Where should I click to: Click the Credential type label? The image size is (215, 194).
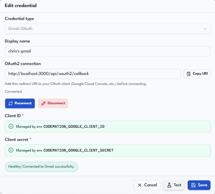19,19
